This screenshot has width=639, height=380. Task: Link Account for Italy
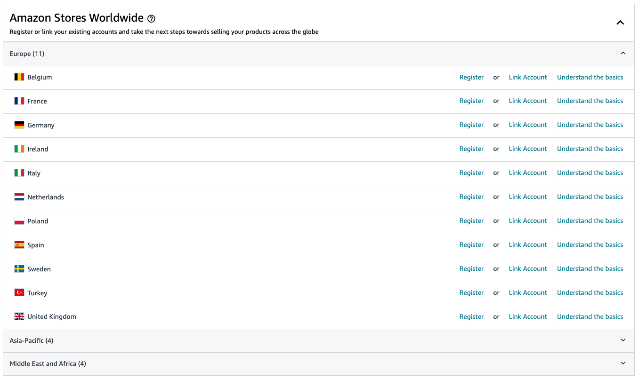[528, 173]
